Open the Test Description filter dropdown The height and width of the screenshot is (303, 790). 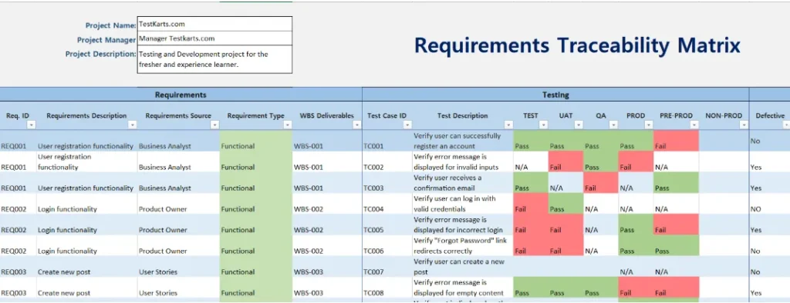click(508, 125)
